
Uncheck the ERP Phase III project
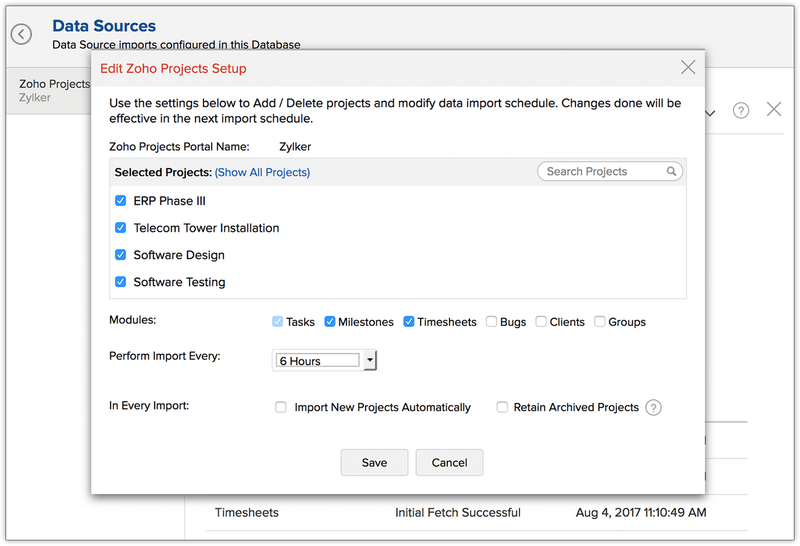pos(121,201)
